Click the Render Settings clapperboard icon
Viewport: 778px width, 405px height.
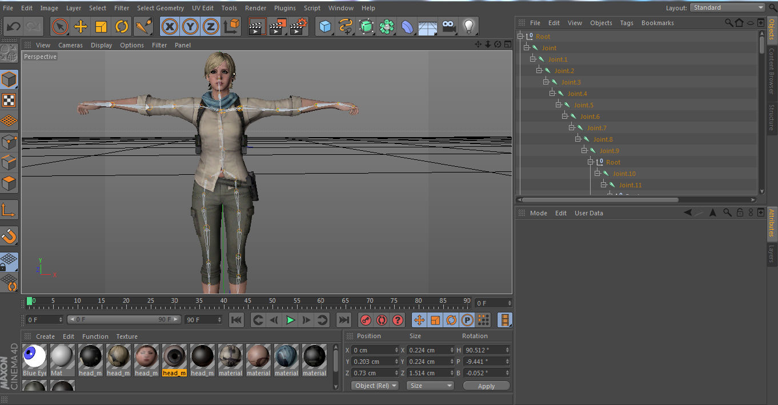[299, 27]
